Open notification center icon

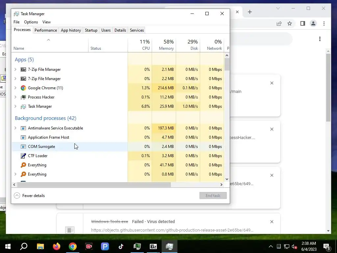click(327, 247)
